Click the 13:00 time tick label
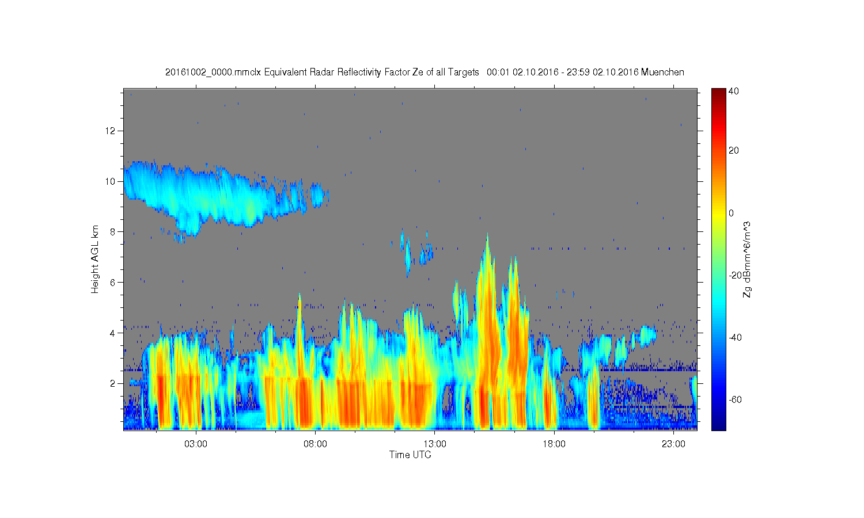Image resolution: width=864 pixels, height=518 pixels. point(435,444)
